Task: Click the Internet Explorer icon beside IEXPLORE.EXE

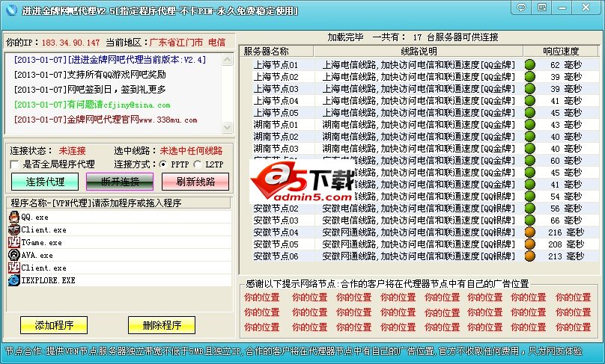Action: pos(14,280)
